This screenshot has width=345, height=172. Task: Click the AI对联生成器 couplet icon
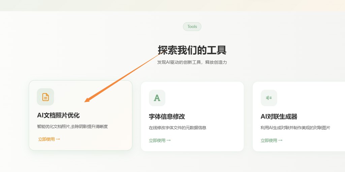269,98
